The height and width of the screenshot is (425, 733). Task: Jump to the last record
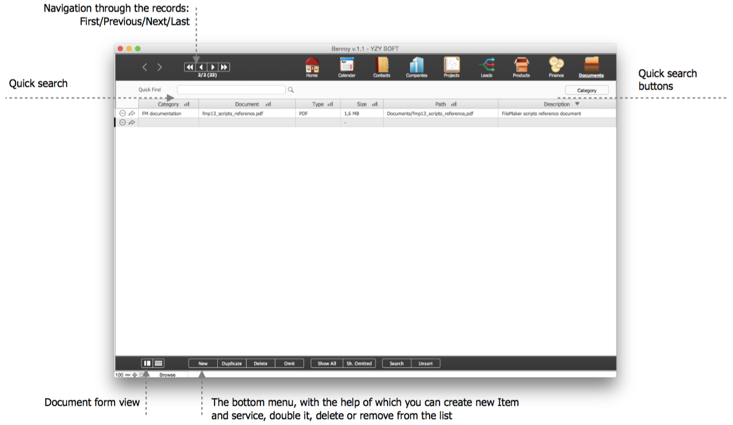[224, 67]
